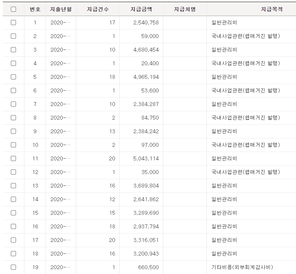Viewport: 296px width, 274px height.
Task: Click the amount 2,641,862
Action: pos(146,199)
